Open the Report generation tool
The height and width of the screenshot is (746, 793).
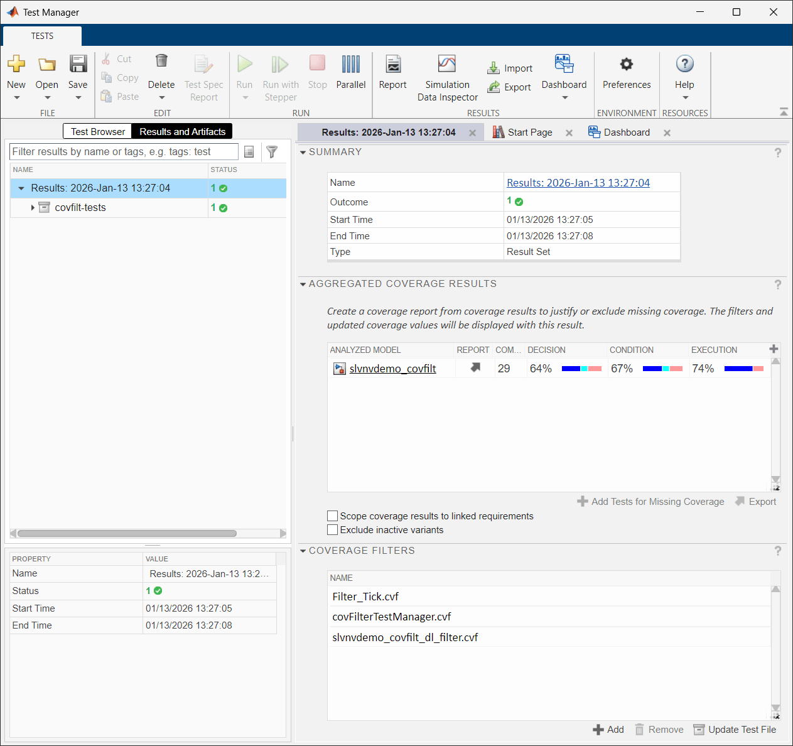(x=392, y=71)
